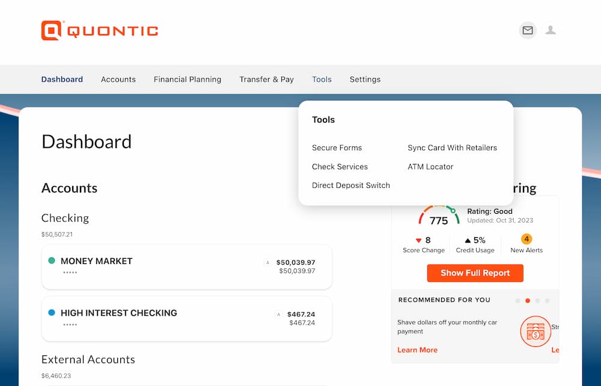Click Learn More under car payment offer

(x=417, y=350)
